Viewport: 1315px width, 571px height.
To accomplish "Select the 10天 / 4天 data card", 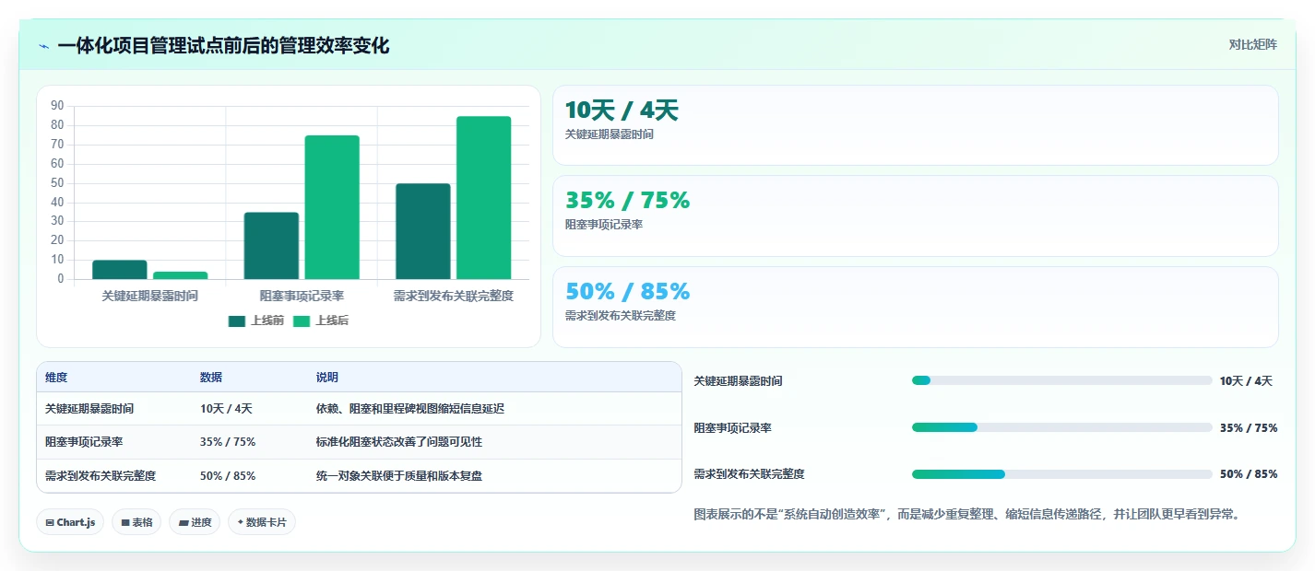I will (x=915, y=125).
